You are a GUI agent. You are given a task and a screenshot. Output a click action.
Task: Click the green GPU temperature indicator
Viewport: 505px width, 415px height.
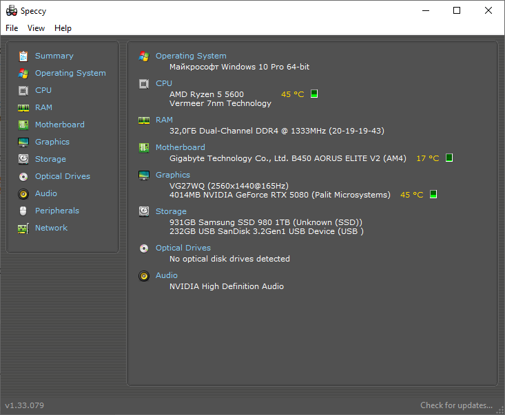pyautogui.click(x=433, y=194)
